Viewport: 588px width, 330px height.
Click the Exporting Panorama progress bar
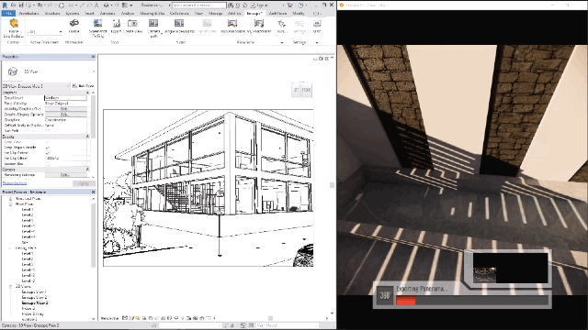point(472,301)
